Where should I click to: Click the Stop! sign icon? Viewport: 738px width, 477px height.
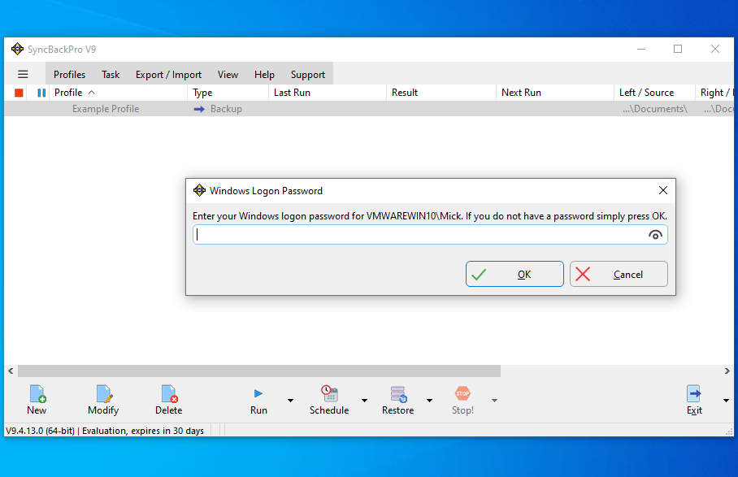click(462, 393)
